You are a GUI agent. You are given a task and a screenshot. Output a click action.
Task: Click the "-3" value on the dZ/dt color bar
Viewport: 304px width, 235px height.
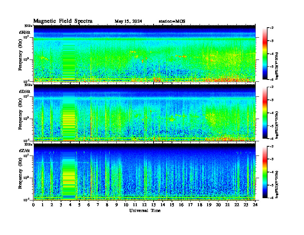[272, 159]
